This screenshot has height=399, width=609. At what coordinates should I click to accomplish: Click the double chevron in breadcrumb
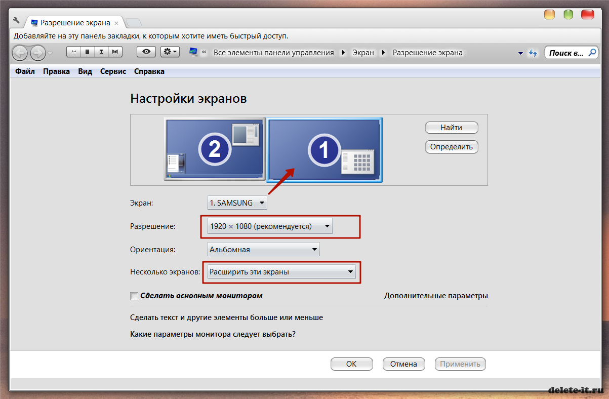coord(205,53)
